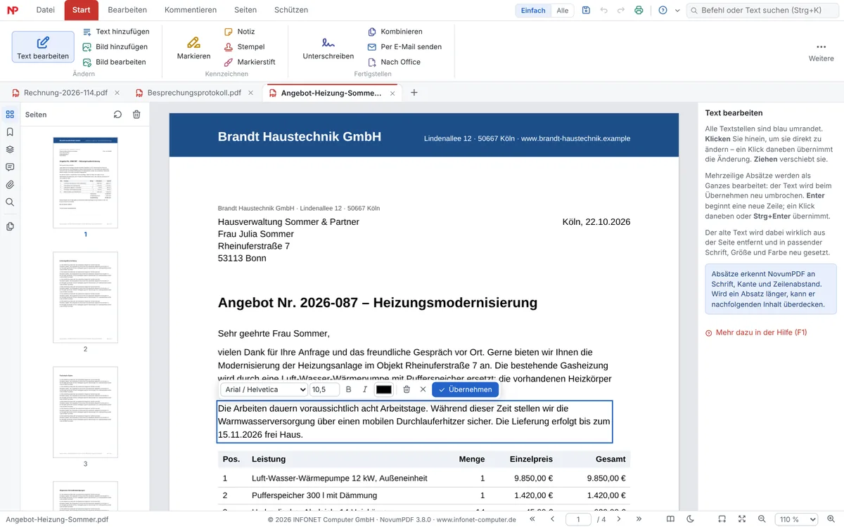This screenshot has width=844, height=527.
Task: Jump to the last page
Action: (639, 519)
